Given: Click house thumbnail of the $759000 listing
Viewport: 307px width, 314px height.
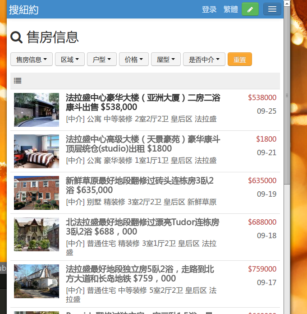Looking at the screenshot, I should pos(37,281).
